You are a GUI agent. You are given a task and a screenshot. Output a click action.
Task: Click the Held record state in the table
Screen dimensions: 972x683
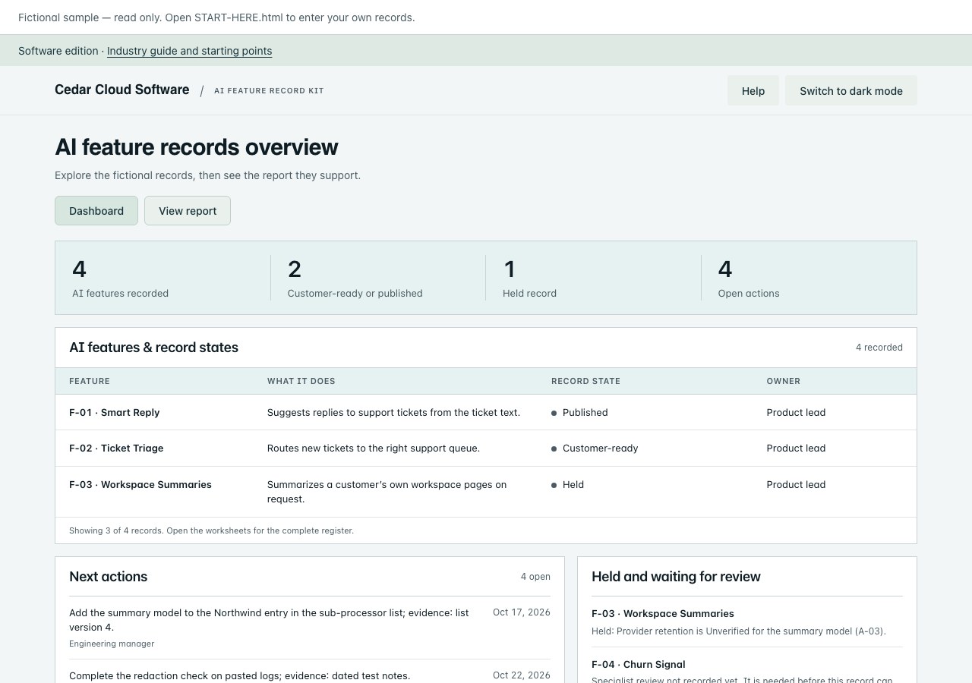click(x=567, y=485)
